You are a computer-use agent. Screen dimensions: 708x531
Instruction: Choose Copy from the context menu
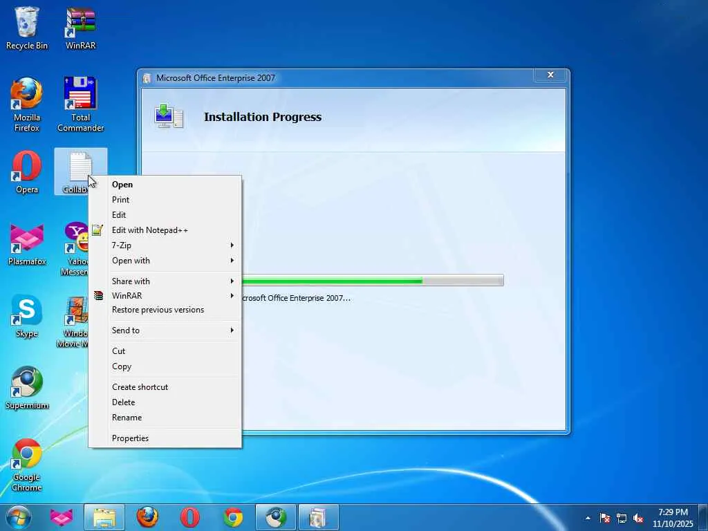(165, 366)
